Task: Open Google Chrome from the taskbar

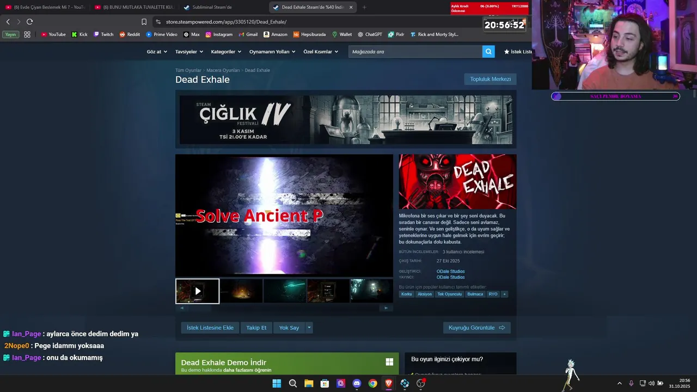Action: point(372,383)
